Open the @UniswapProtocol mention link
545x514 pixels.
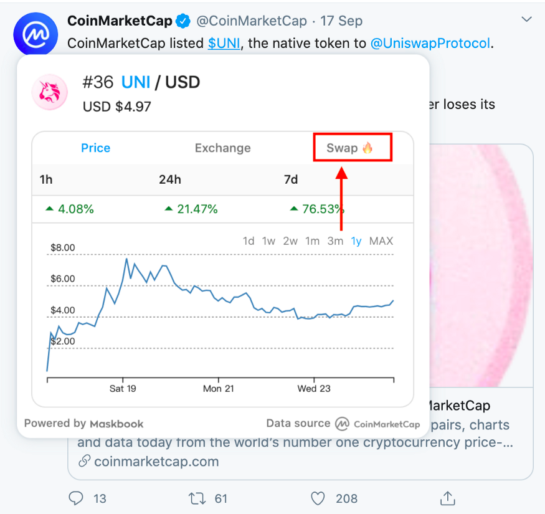(430, 44)
